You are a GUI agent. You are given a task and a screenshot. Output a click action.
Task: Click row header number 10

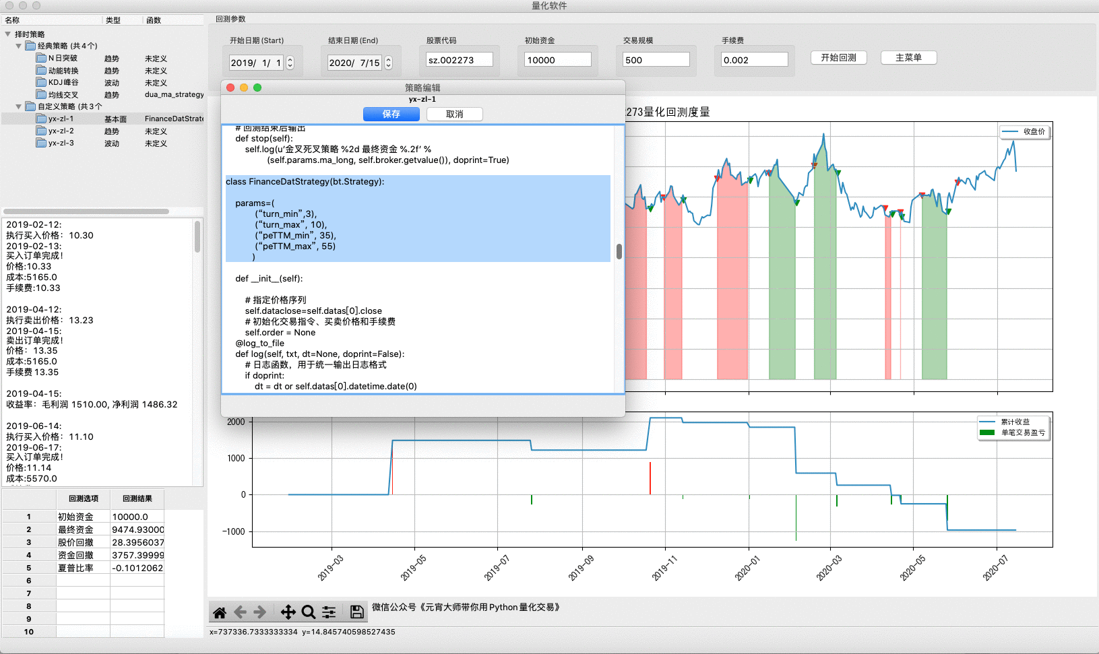[29, 632]
